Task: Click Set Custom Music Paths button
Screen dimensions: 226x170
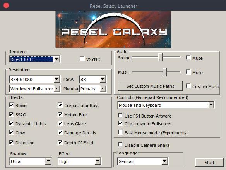Action: coord(150,86)
